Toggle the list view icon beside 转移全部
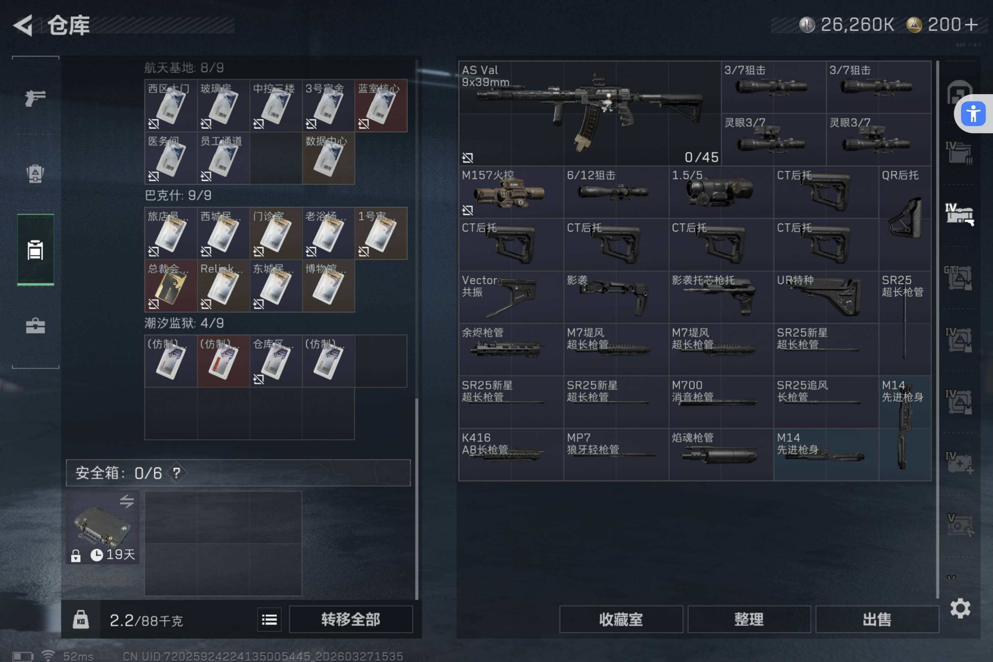This screenshot has width=993, height=662. [269, 619]
